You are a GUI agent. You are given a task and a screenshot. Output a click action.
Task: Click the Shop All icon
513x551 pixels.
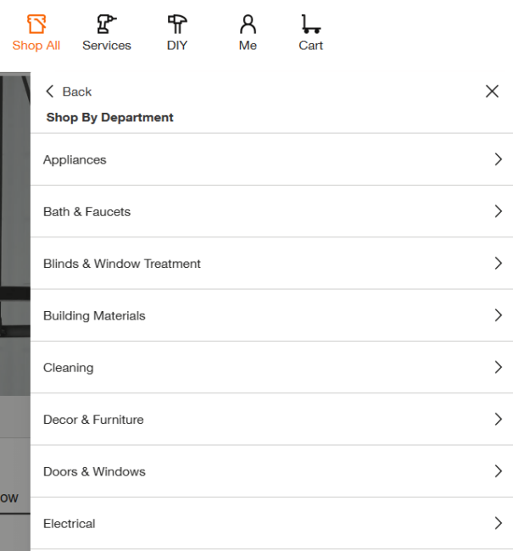pos(36,24)
